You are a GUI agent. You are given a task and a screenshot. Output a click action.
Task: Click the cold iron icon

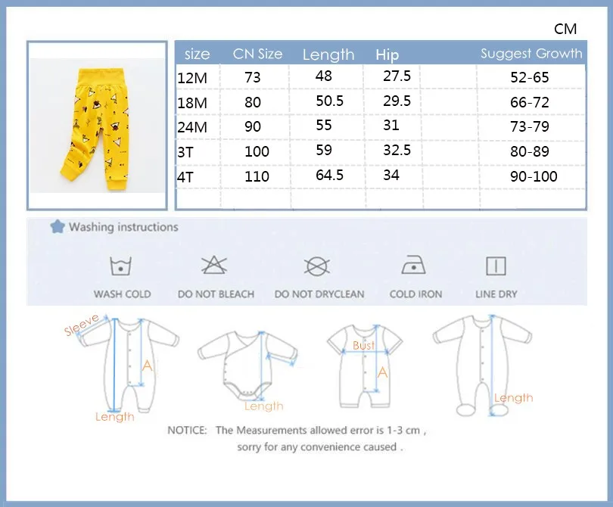coord(414,265)
